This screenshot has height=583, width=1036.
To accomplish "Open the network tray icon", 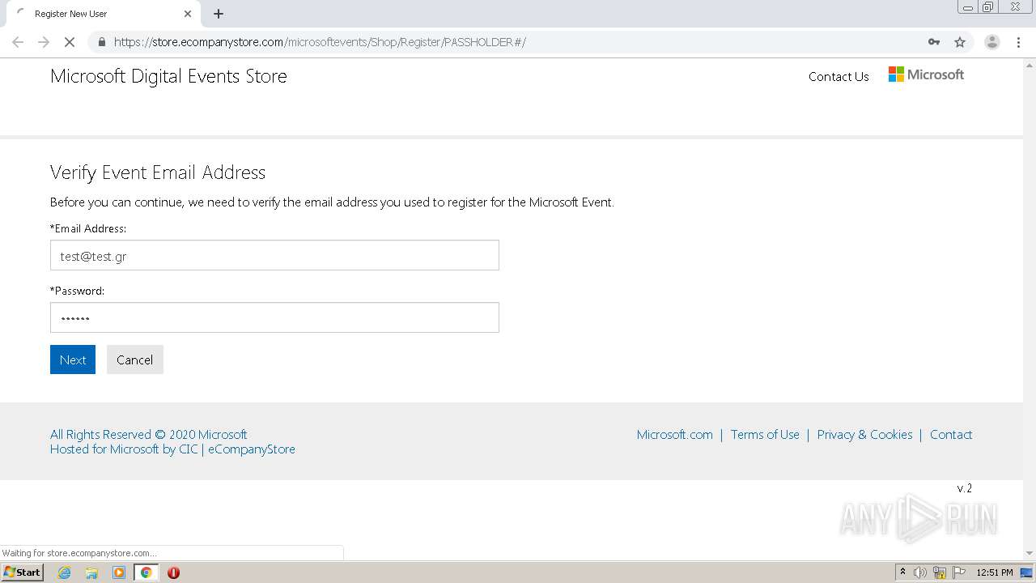I will coord(940,572).
